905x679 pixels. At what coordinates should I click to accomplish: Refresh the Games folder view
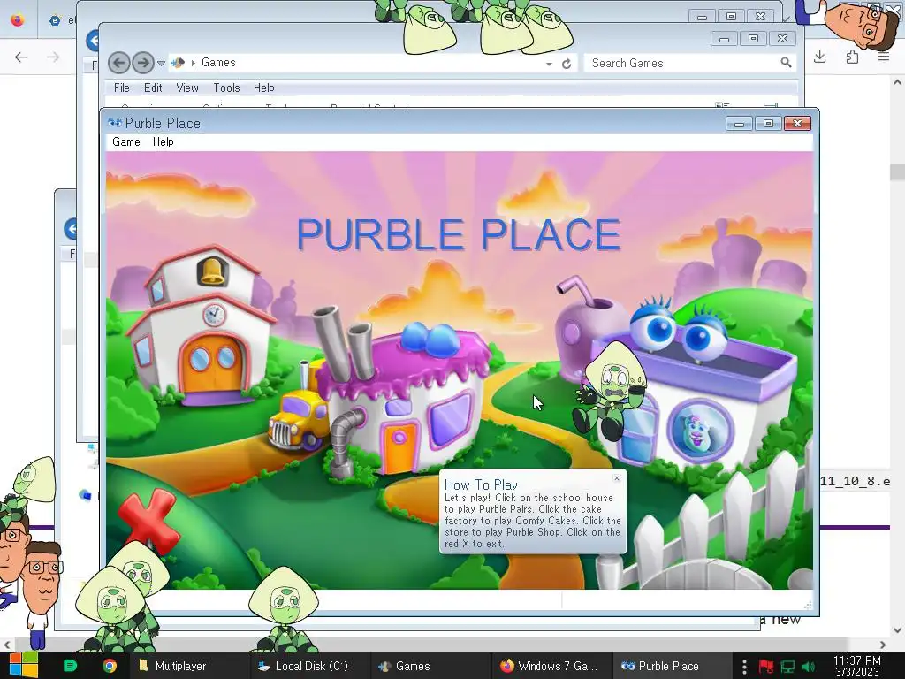[567, 64]
